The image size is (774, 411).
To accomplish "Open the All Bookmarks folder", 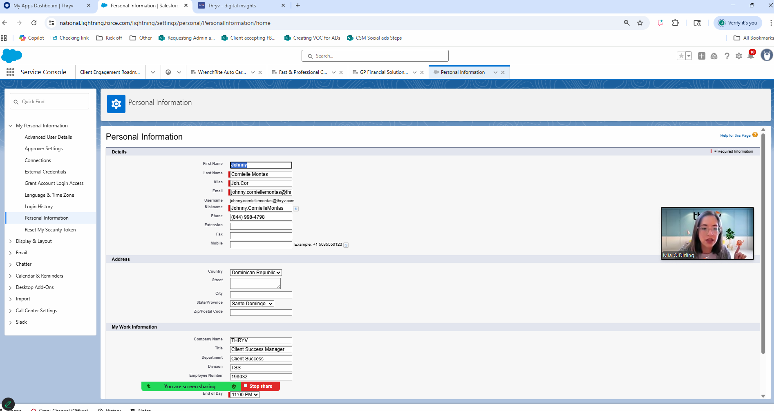I will coord(754,38).
